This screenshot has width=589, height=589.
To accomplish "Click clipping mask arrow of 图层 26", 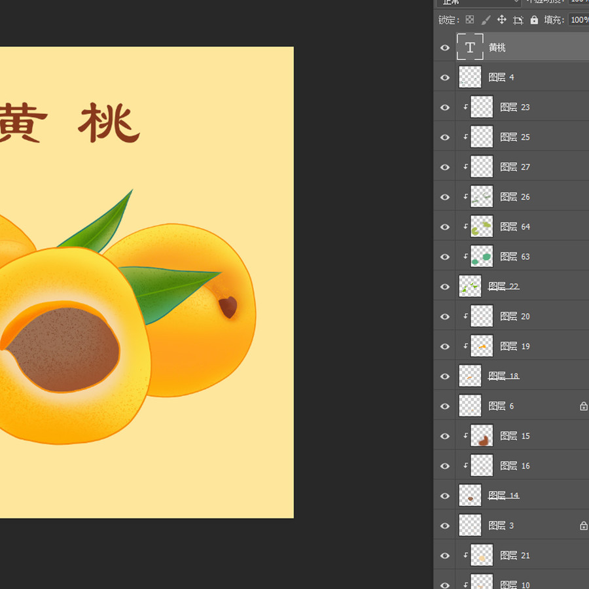I will click(465, 196).
